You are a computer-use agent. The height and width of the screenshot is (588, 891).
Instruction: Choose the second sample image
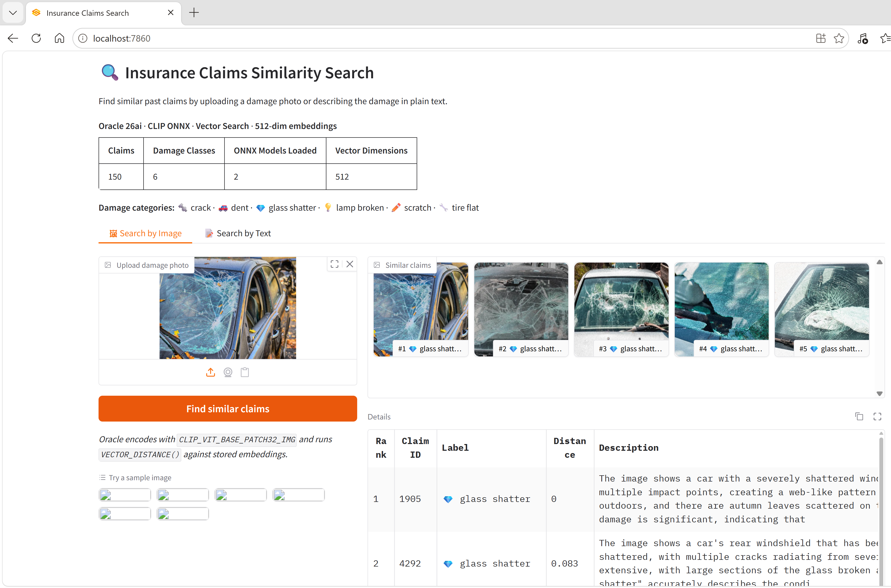(183, 495)
